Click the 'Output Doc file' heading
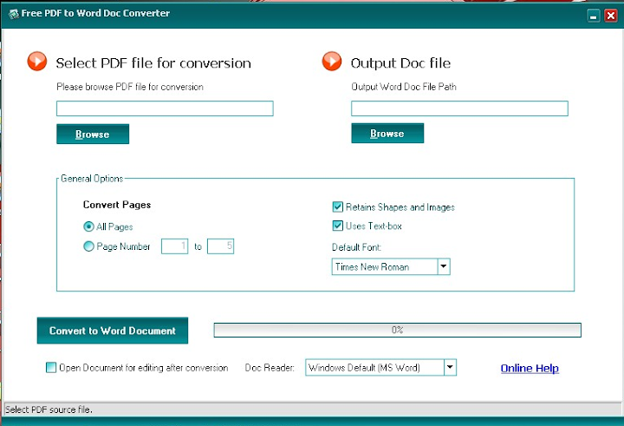624x426 pixels. pos(400,63)
